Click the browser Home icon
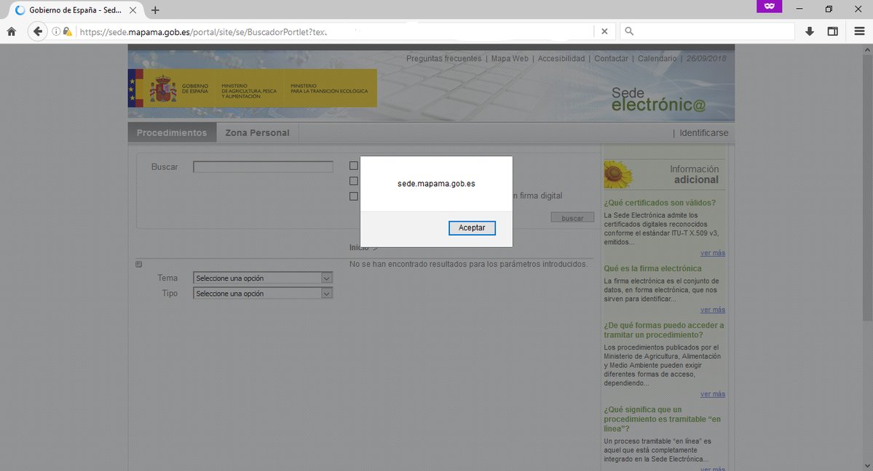Screen dimensions: 873x471 click(11, 31)
